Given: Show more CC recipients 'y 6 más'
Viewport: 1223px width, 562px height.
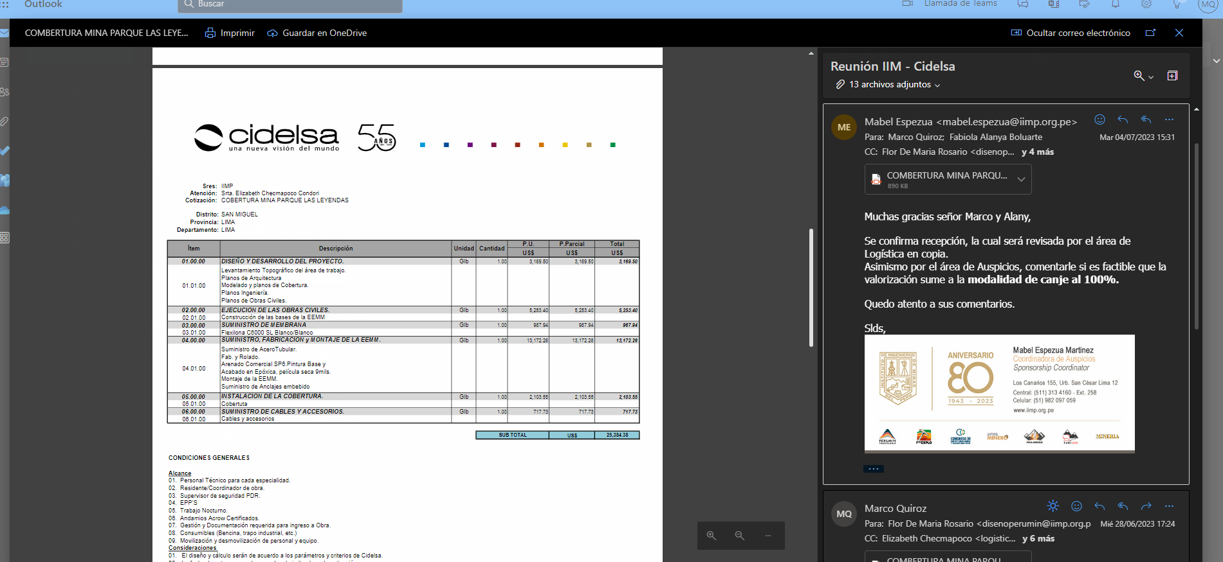Looking at the screenshot, I should coord(1038,539).
